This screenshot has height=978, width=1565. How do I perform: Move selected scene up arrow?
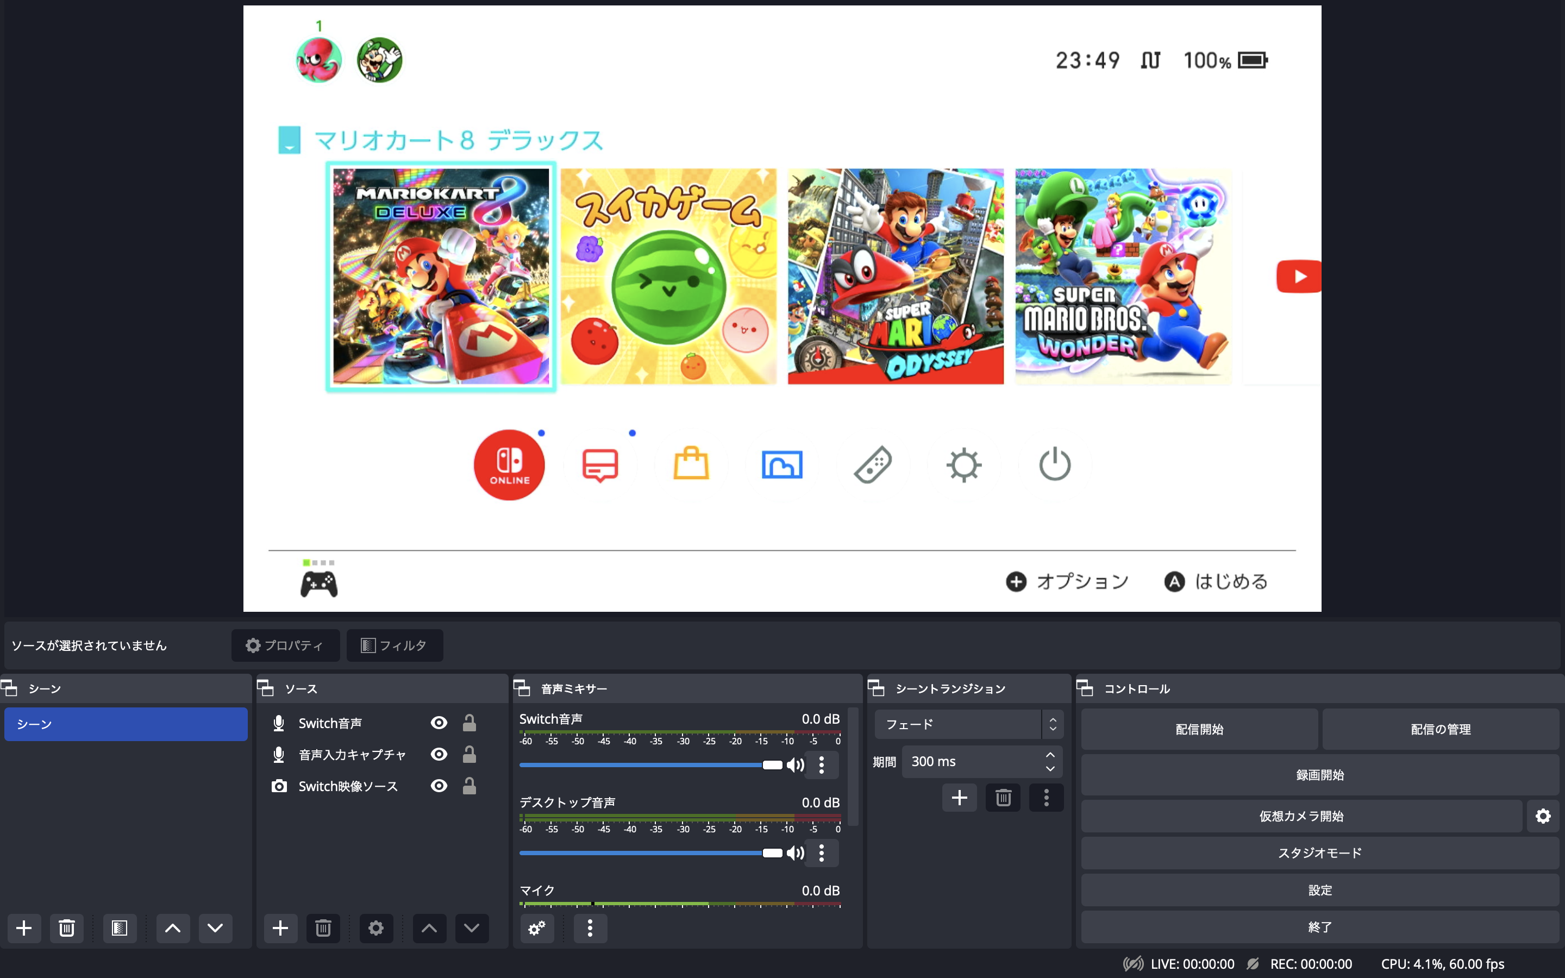173,928
